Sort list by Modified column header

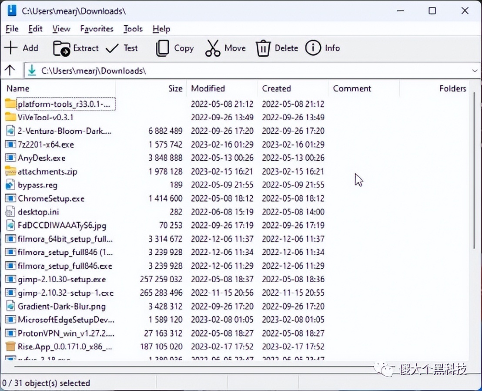point(208,88)
